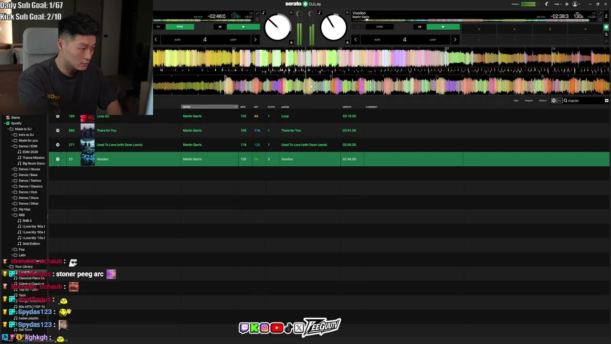Sort library by BPM column
The height and width of the screenshot is (344, 611).
(243, 107)
